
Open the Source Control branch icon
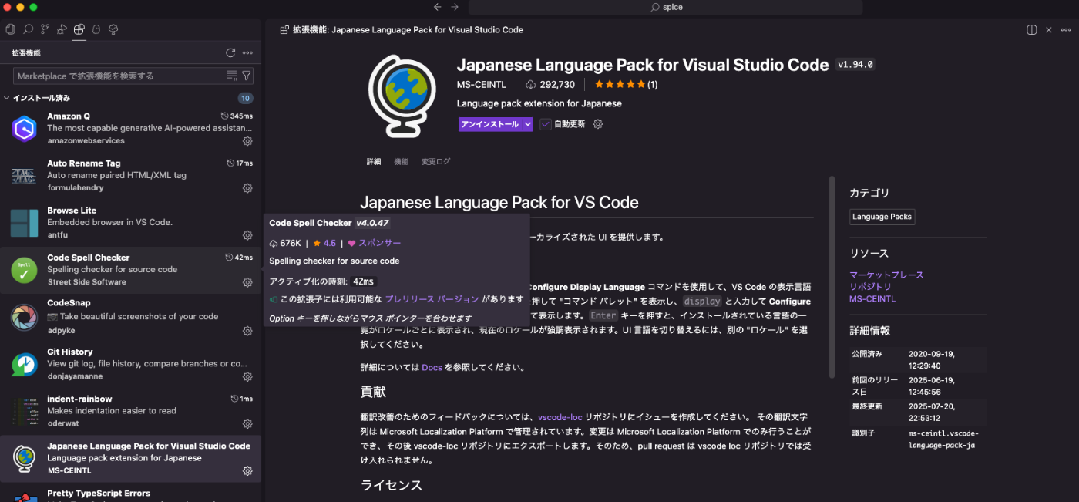(45, 29)
